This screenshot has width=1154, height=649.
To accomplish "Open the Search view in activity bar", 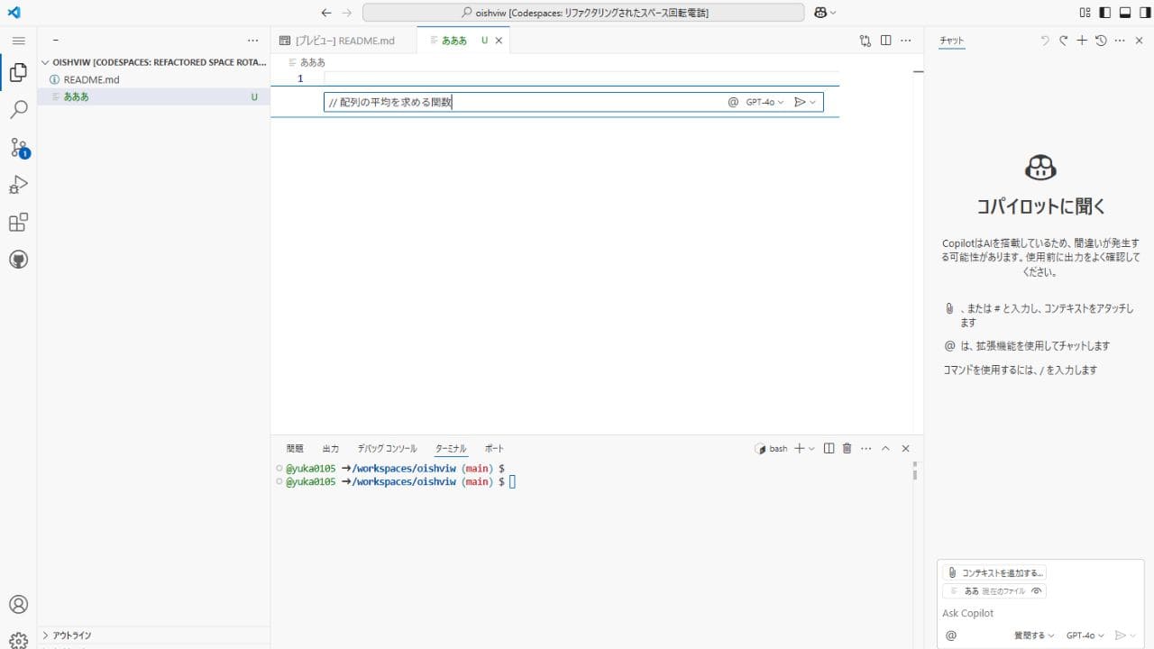I will [x=18, y=110].
